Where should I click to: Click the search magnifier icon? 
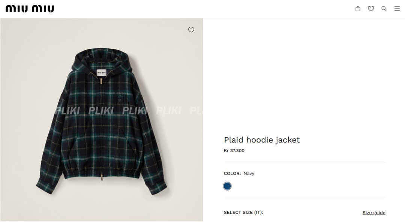pyautogui.click(x=384, y=9)
